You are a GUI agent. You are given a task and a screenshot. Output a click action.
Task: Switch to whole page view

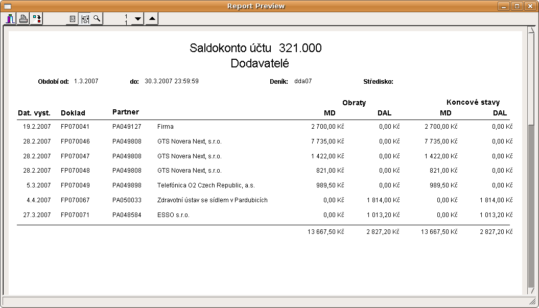73,19
